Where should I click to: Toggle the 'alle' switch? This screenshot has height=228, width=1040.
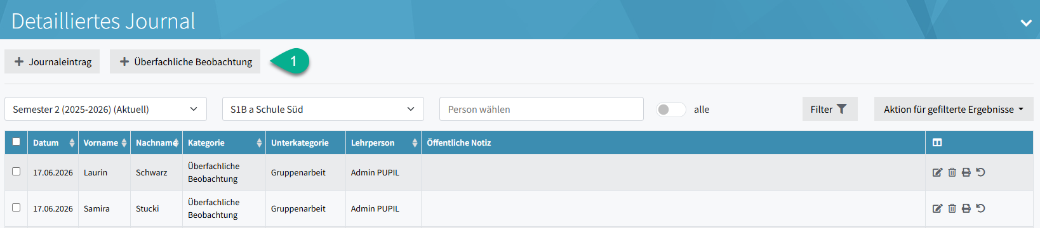click(x=670, y=110)
